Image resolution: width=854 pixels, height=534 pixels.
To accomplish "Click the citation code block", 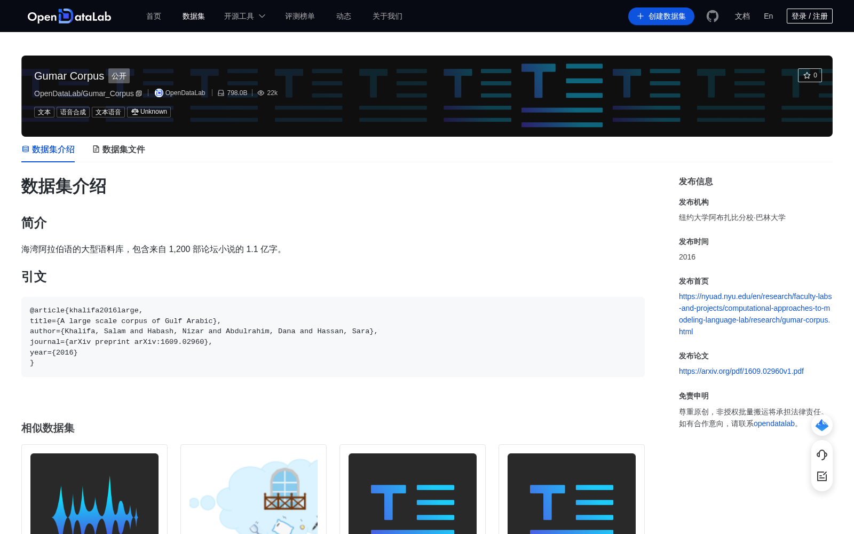I will point(333,337).
